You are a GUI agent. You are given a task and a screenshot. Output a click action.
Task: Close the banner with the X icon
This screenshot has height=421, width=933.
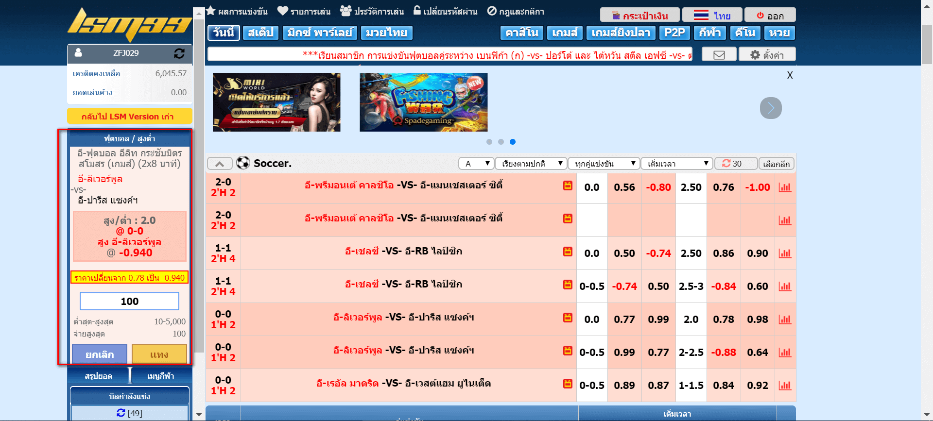coord(790,75)
